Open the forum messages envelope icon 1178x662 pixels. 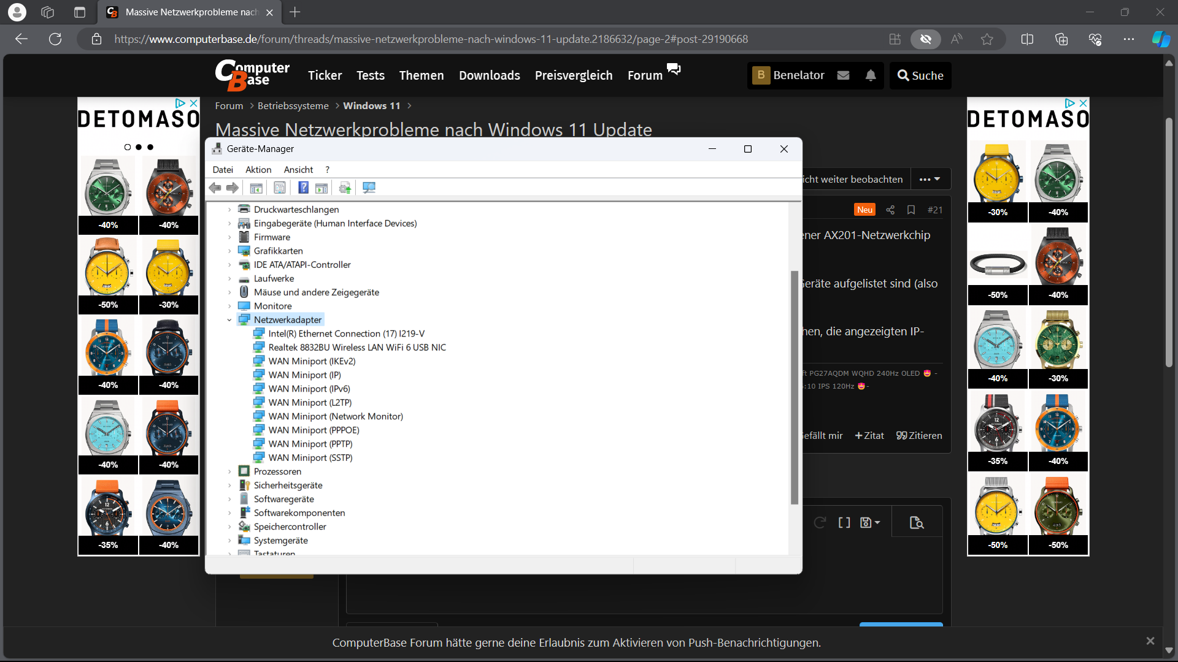pyautogui.click(x=843, y=75)
